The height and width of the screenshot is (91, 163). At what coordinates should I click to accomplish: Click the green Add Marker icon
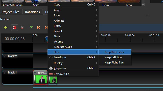click(31, 27)
